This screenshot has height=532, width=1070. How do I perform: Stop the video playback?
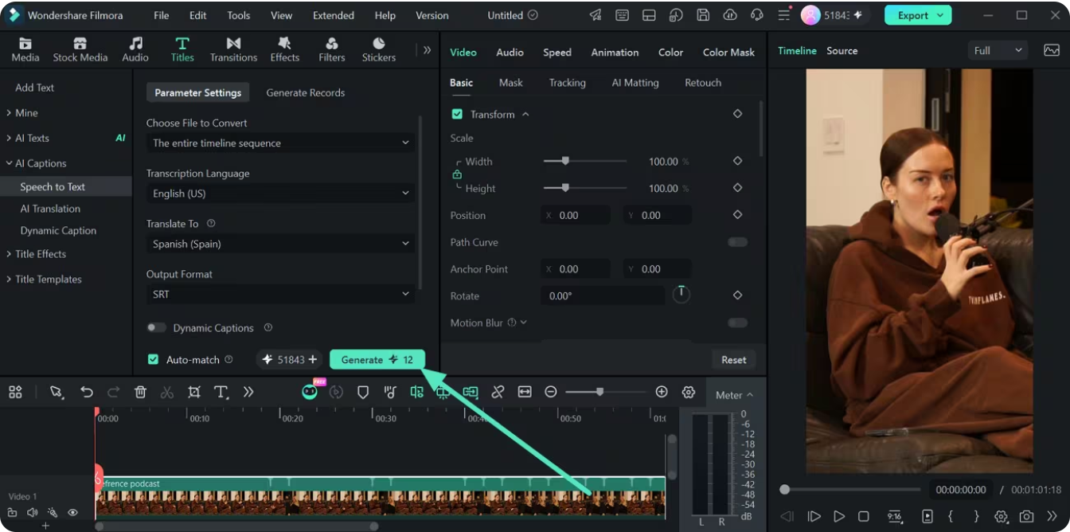pyautogui.click(x=864, y=516)
